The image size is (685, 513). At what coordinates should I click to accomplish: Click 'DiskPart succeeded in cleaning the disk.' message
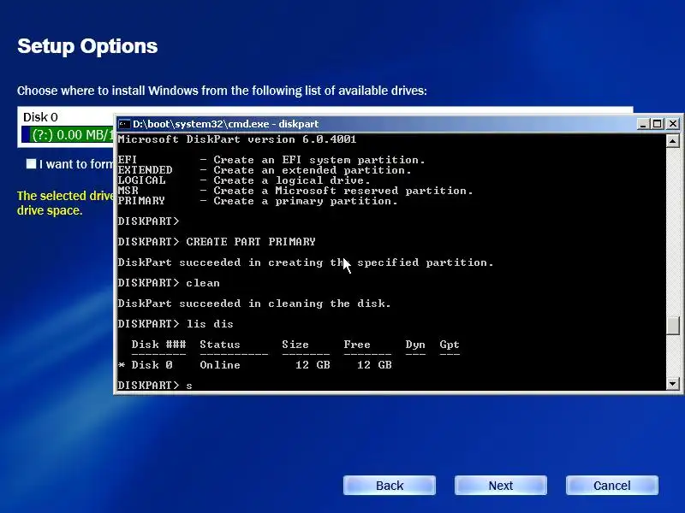point(254,304)
